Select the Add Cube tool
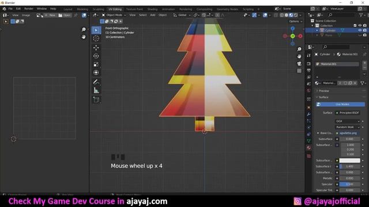This screenshot has height=207, width=369. (96, 99)
